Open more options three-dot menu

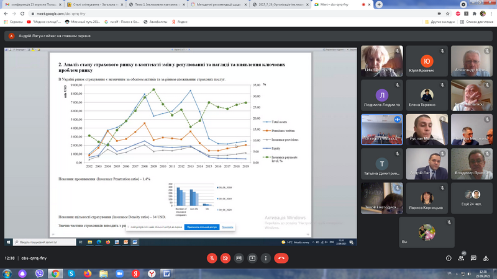coord(267,257)
